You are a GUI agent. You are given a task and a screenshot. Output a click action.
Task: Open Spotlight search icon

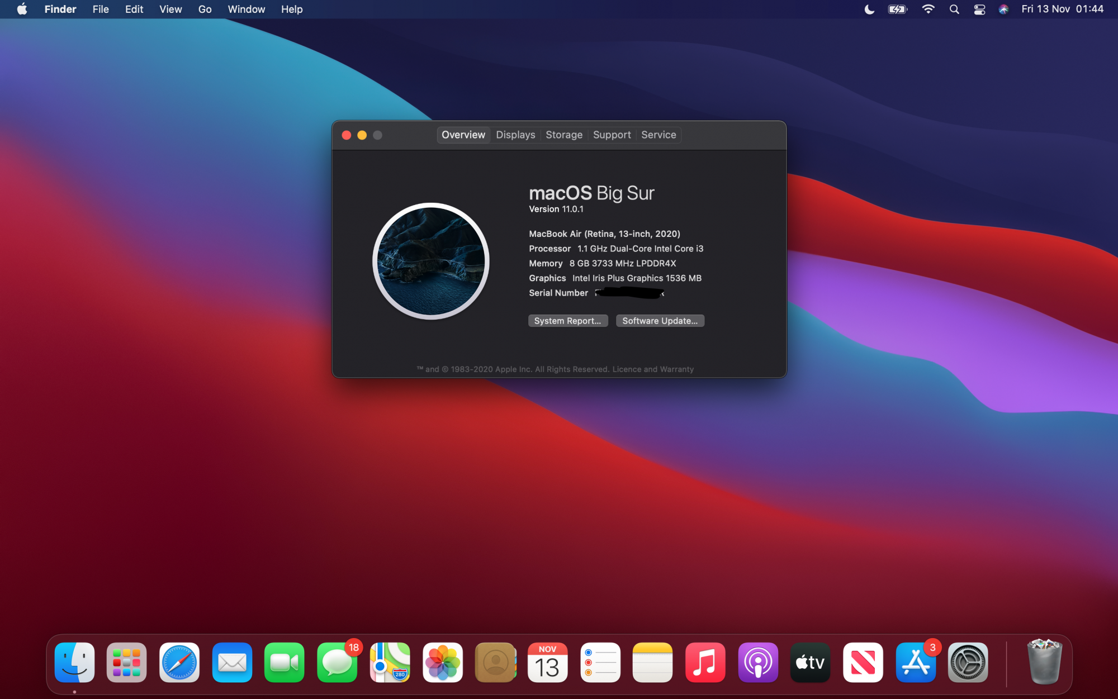pos(954,9)
